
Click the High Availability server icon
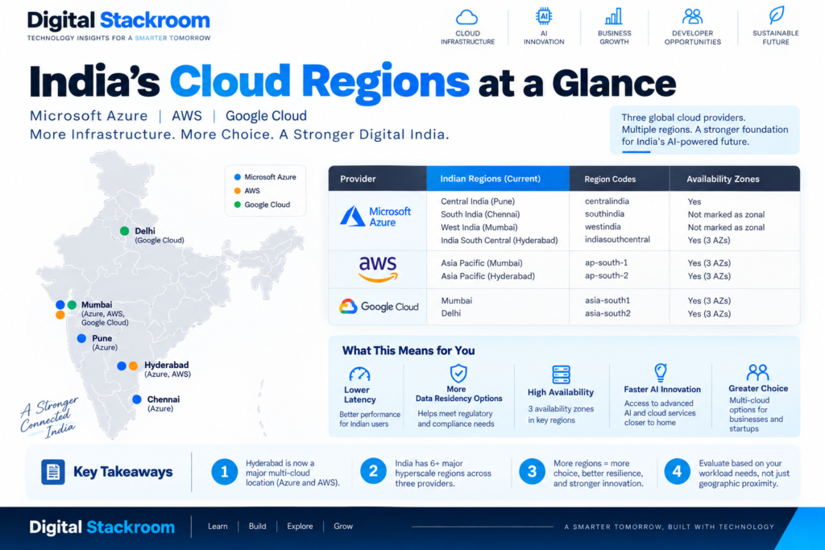(x=561, y=375)
